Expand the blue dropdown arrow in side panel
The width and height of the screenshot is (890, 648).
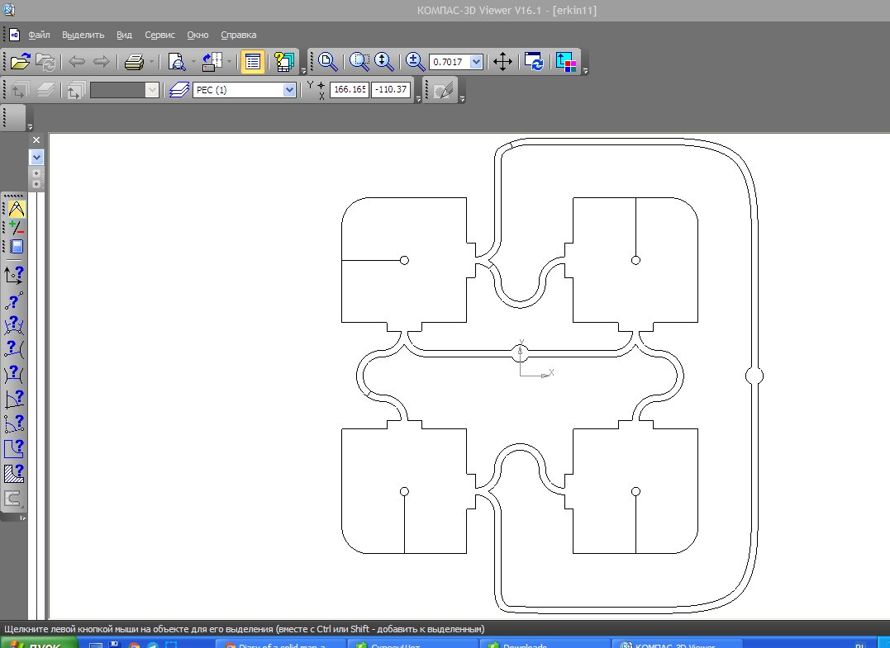point(36,157)
